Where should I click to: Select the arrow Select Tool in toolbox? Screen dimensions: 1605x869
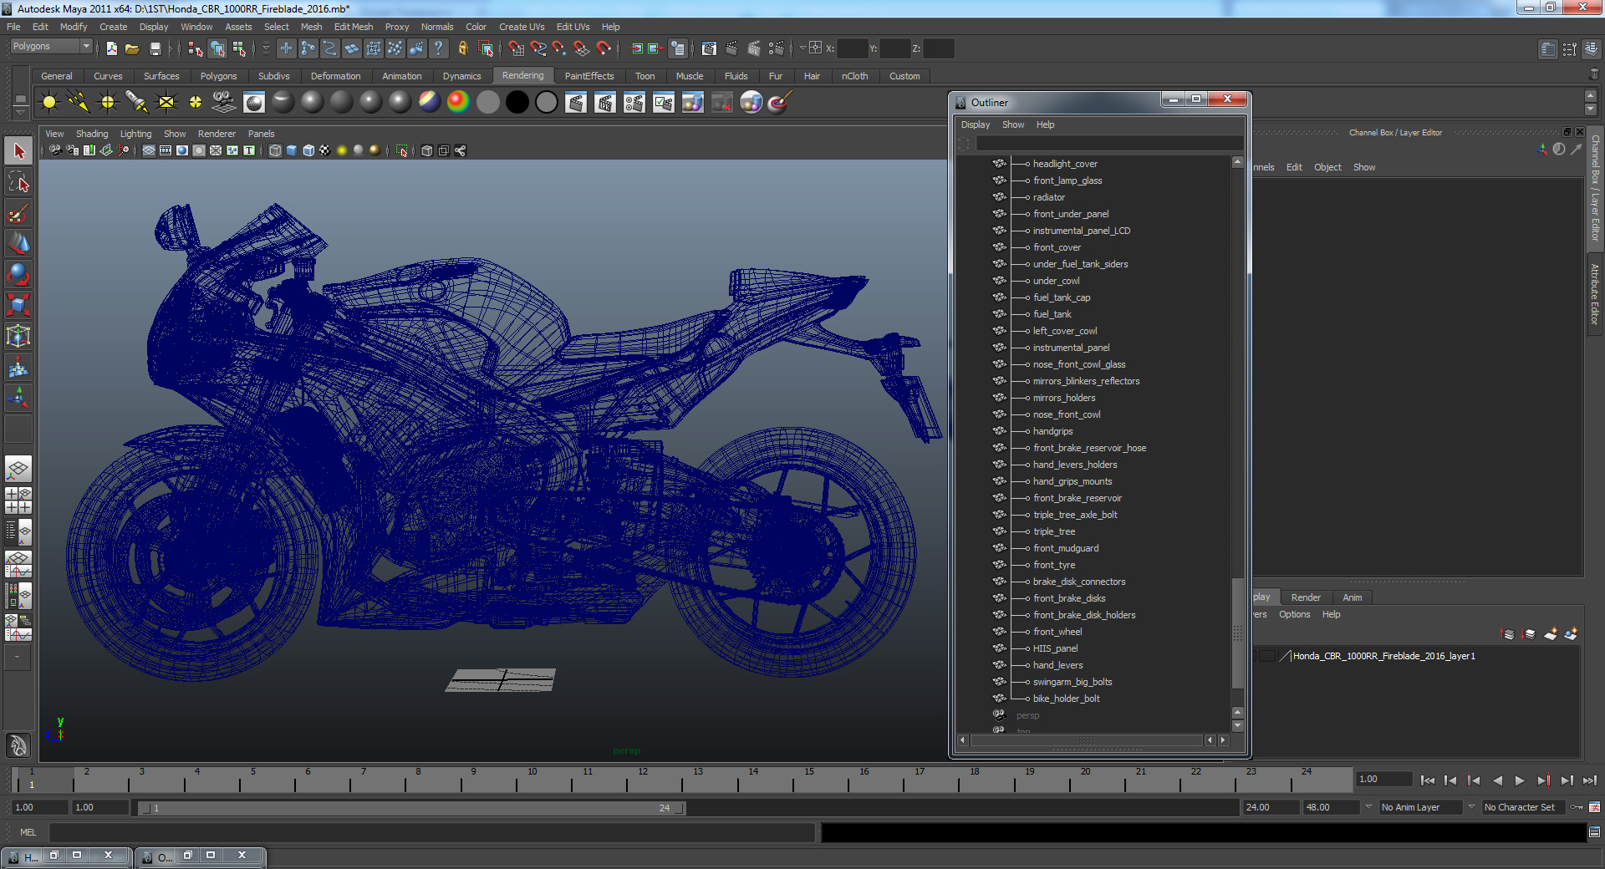click(x=18, y=151)
